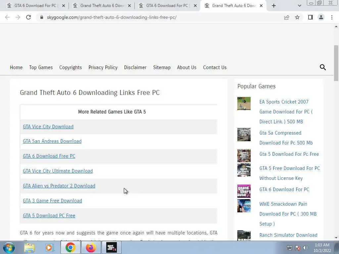Open Privacy Policy page

[x=103, y=67]
